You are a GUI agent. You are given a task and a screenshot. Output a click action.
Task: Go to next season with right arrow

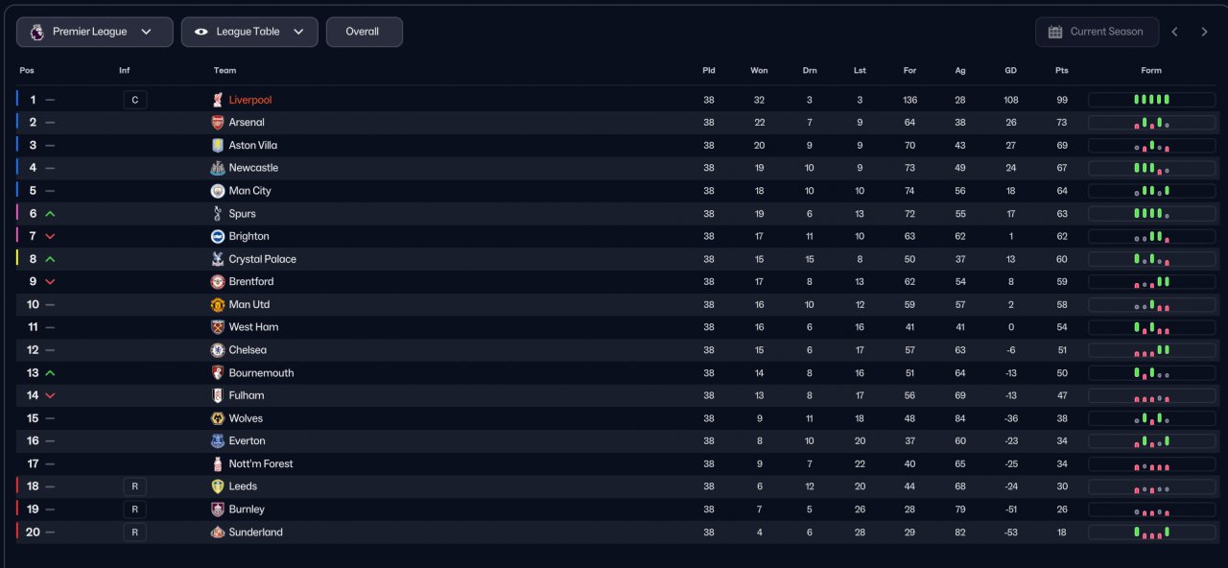[x=1205, y=32]
